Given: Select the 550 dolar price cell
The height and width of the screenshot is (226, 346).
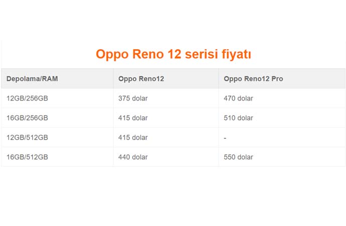Looking at the screenshot, I should point(238,157).
